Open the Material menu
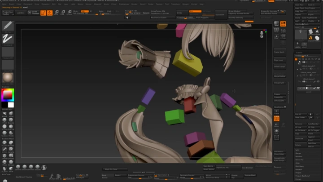Viewport: 323px width, 182px height. pyautogui.click(x=97, y=4)
